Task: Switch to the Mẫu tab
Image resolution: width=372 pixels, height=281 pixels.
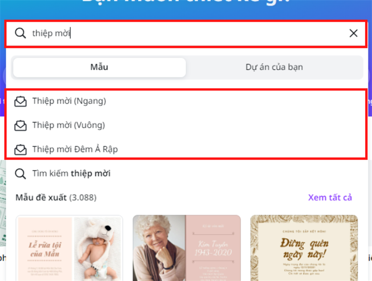Action: click(x=99, y=67)
